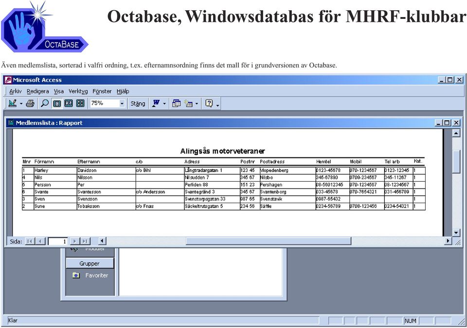
Task: Close the Medlemslista report window
Action: click(x=456, y=123)
